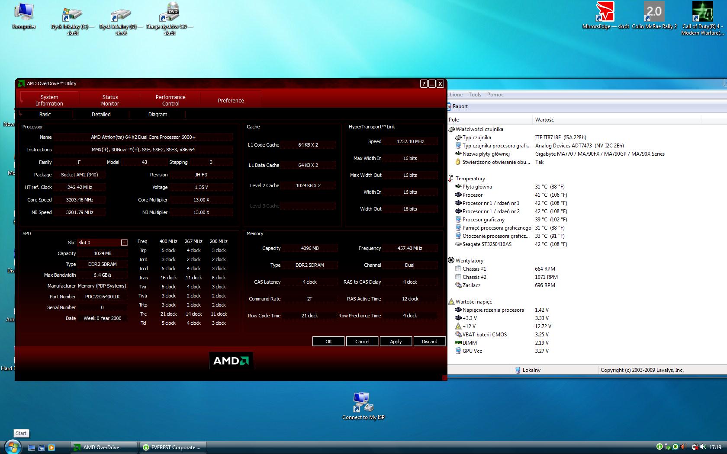Select the Basic sub-tab
Image resolution: width=727 pixels, height=454 pixels.
tap(45, 115)
